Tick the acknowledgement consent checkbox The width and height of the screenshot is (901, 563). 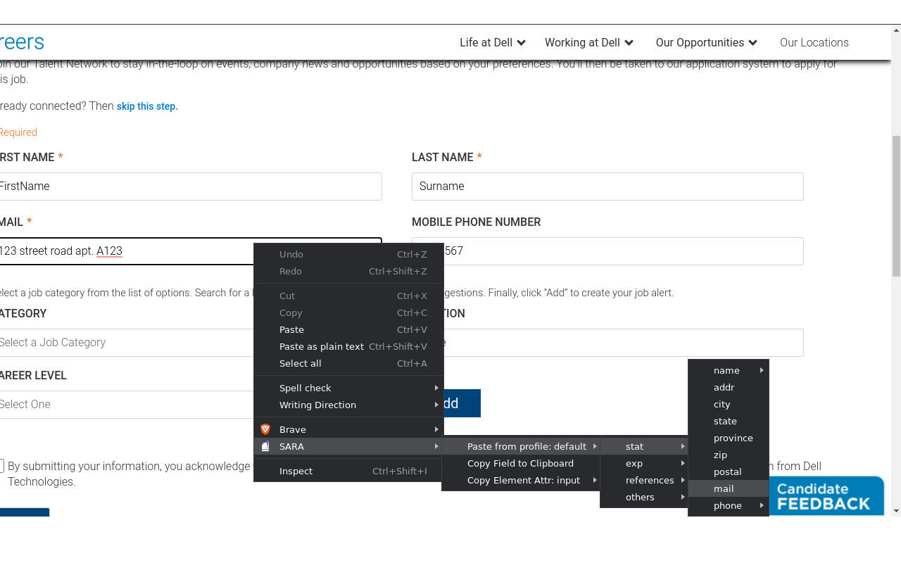1,466
